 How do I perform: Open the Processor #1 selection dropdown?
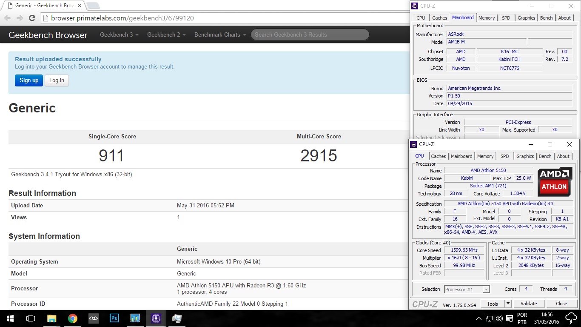pyautogui.click(x=467, y=290)
